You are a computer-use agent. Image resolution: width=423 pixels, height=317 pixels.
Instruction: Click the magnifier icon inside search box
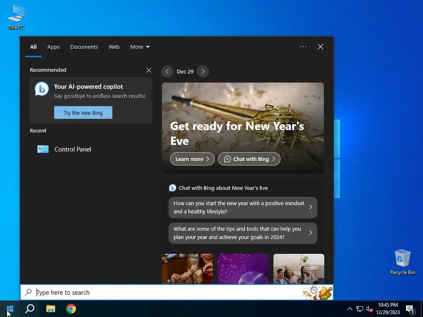[29, 292]
